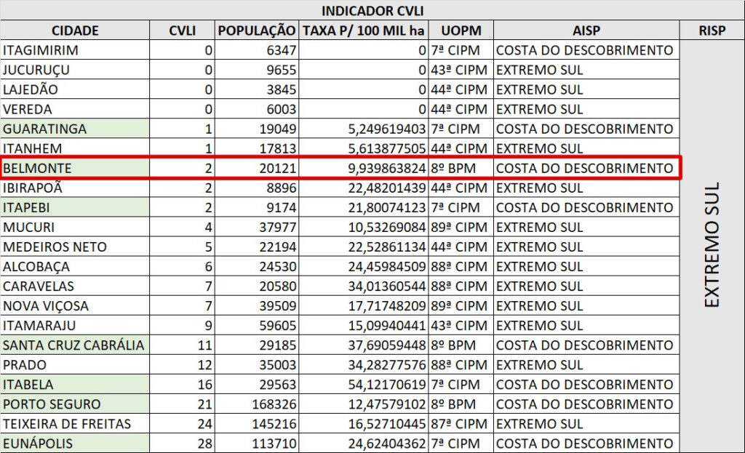This screenshot has width=745, height=453.
Task: Select the EUNÁPOLIS city cell
Action: 75,443
